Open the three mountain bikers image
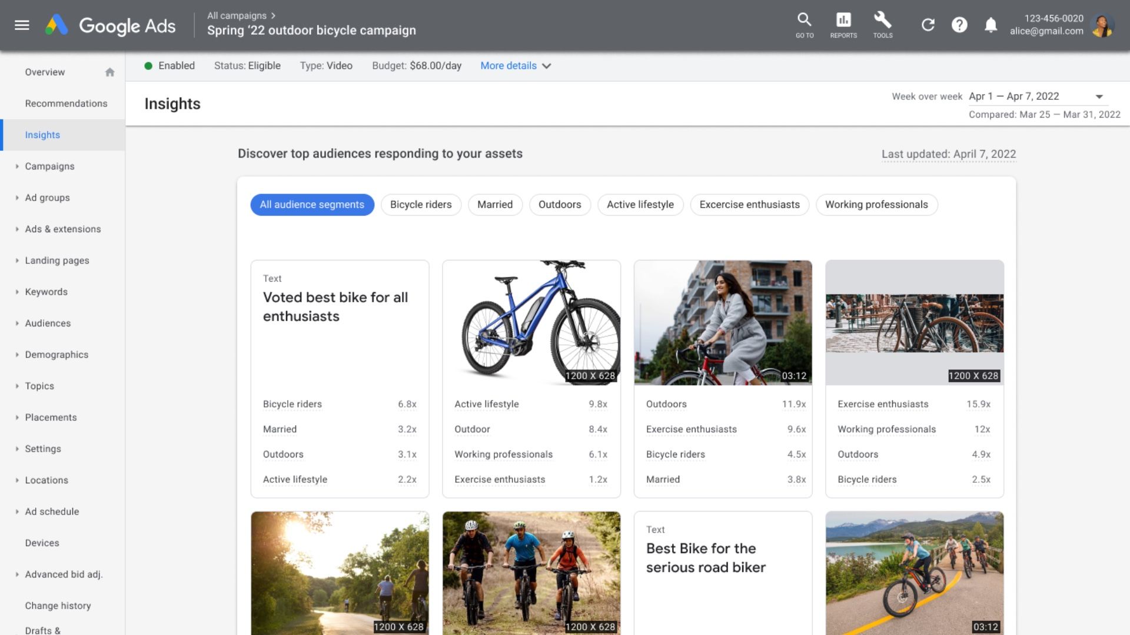 (x=531, y=573)
